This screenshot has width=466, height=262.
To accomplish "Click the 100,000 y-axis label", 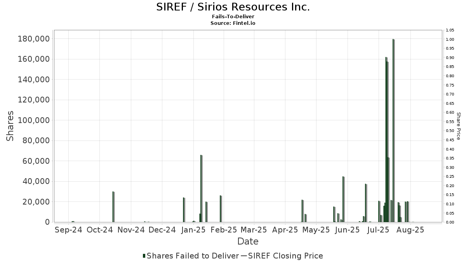I will (33, 120).
